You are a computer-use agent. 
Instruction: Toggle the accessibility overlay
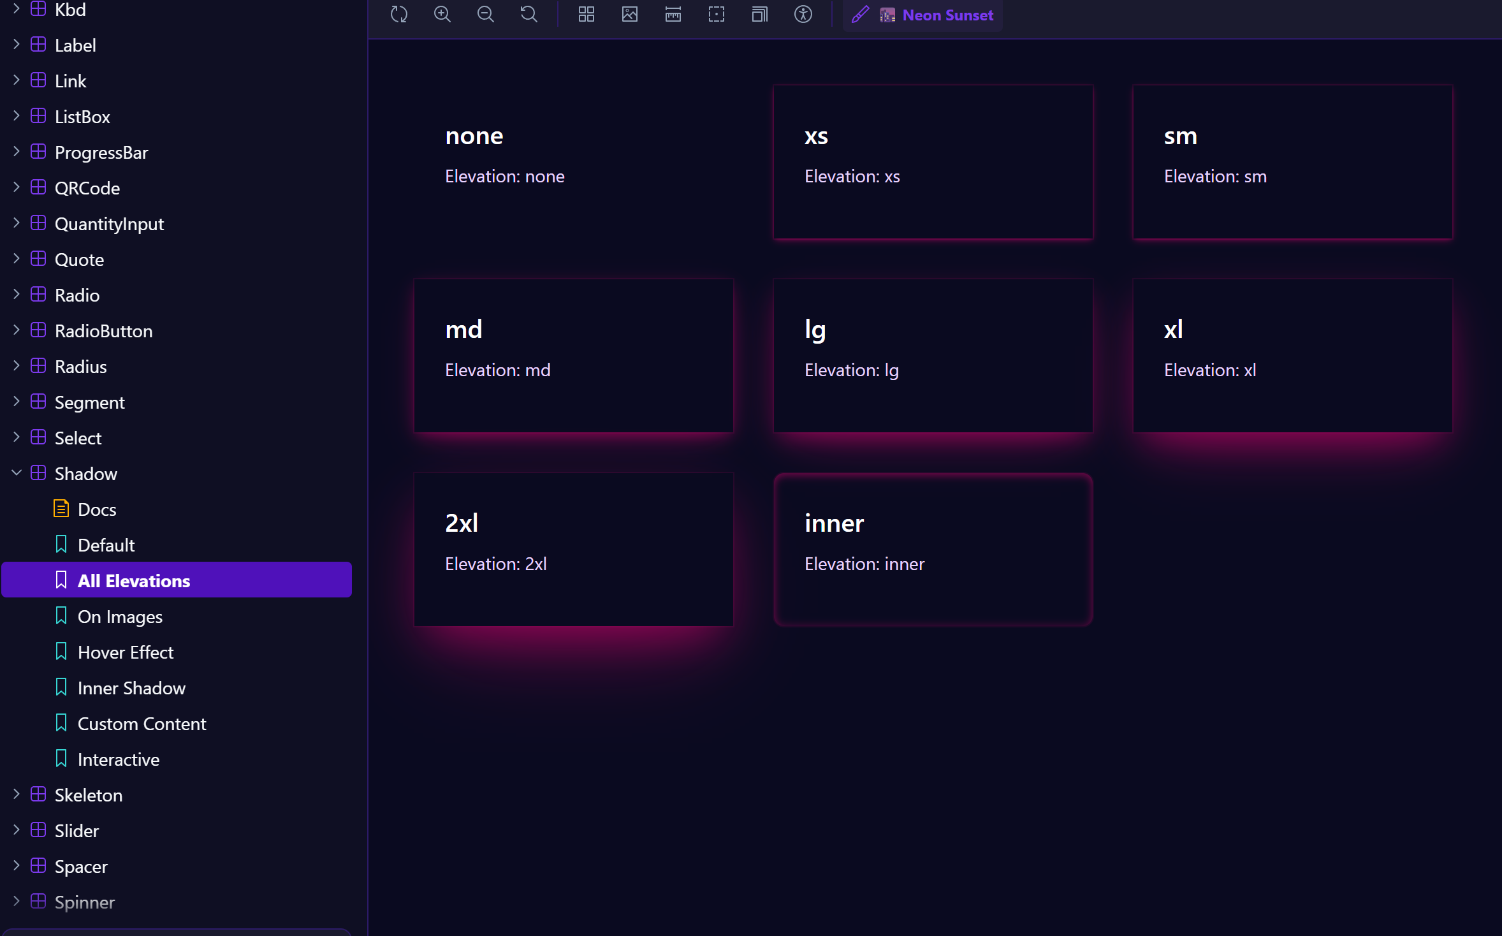click(x=804, y=14)
